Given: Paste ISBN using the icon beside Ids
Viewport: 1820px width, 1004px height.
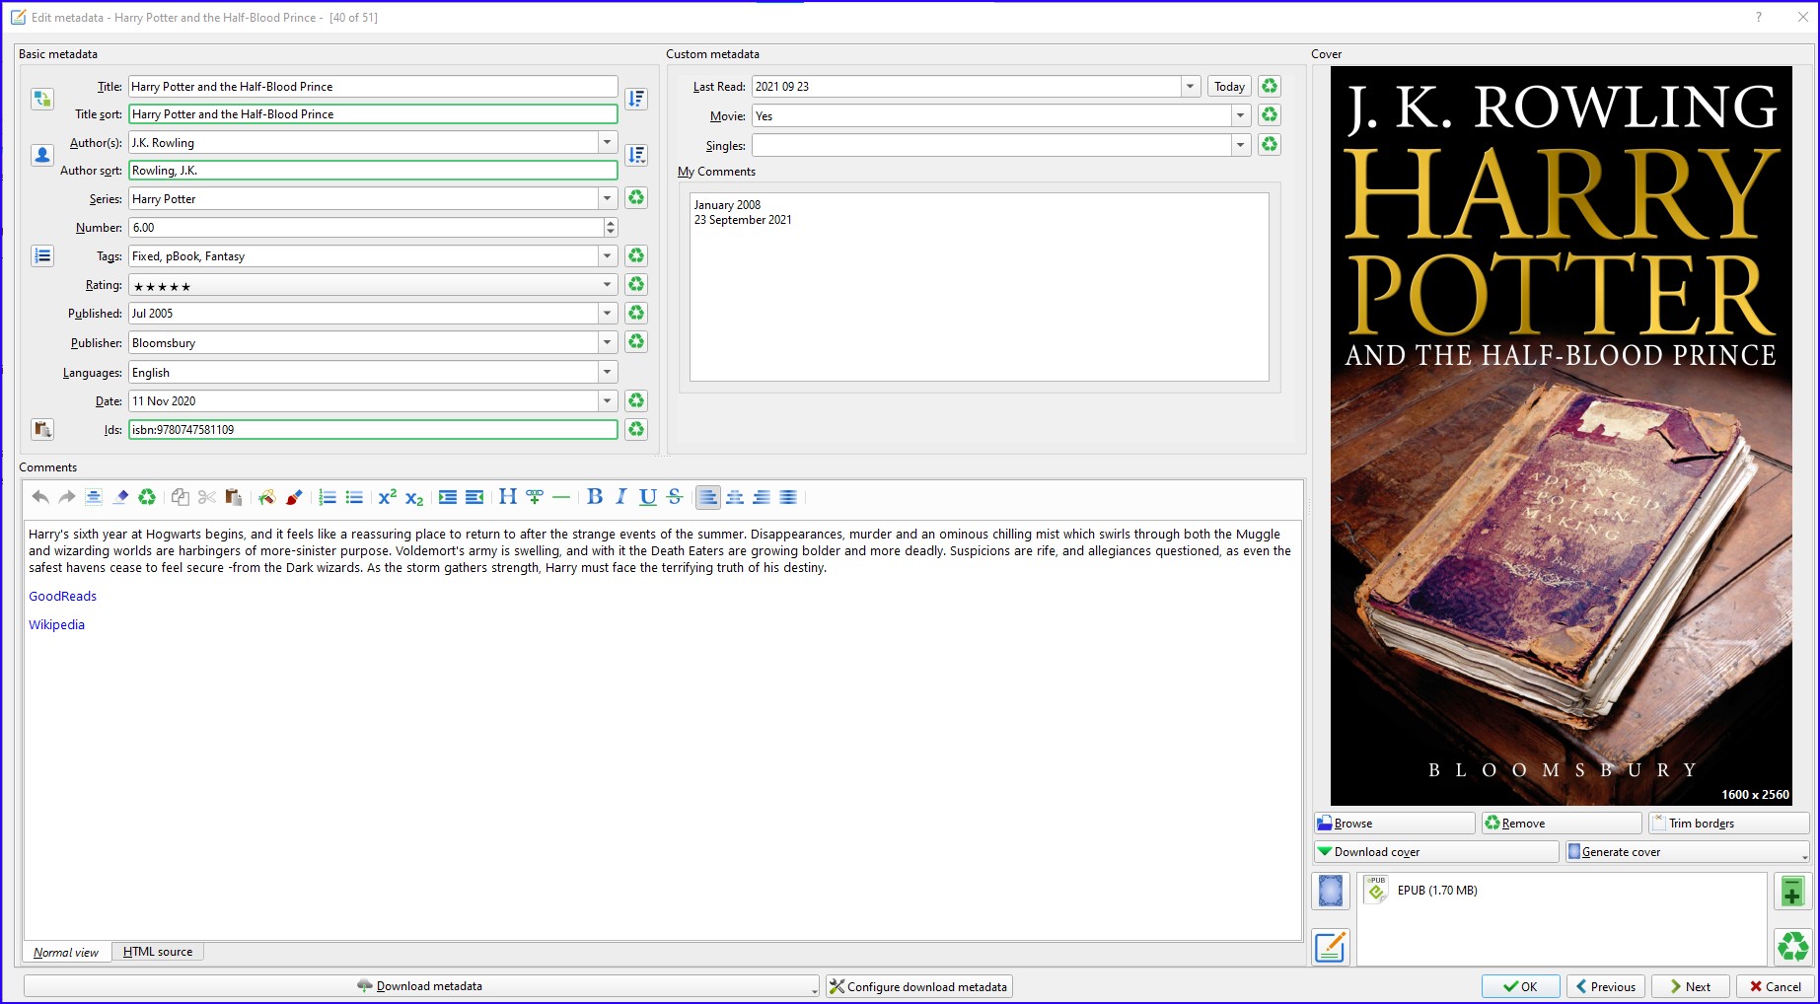Looking at the screenshot, I should click(x=41, y=429).
